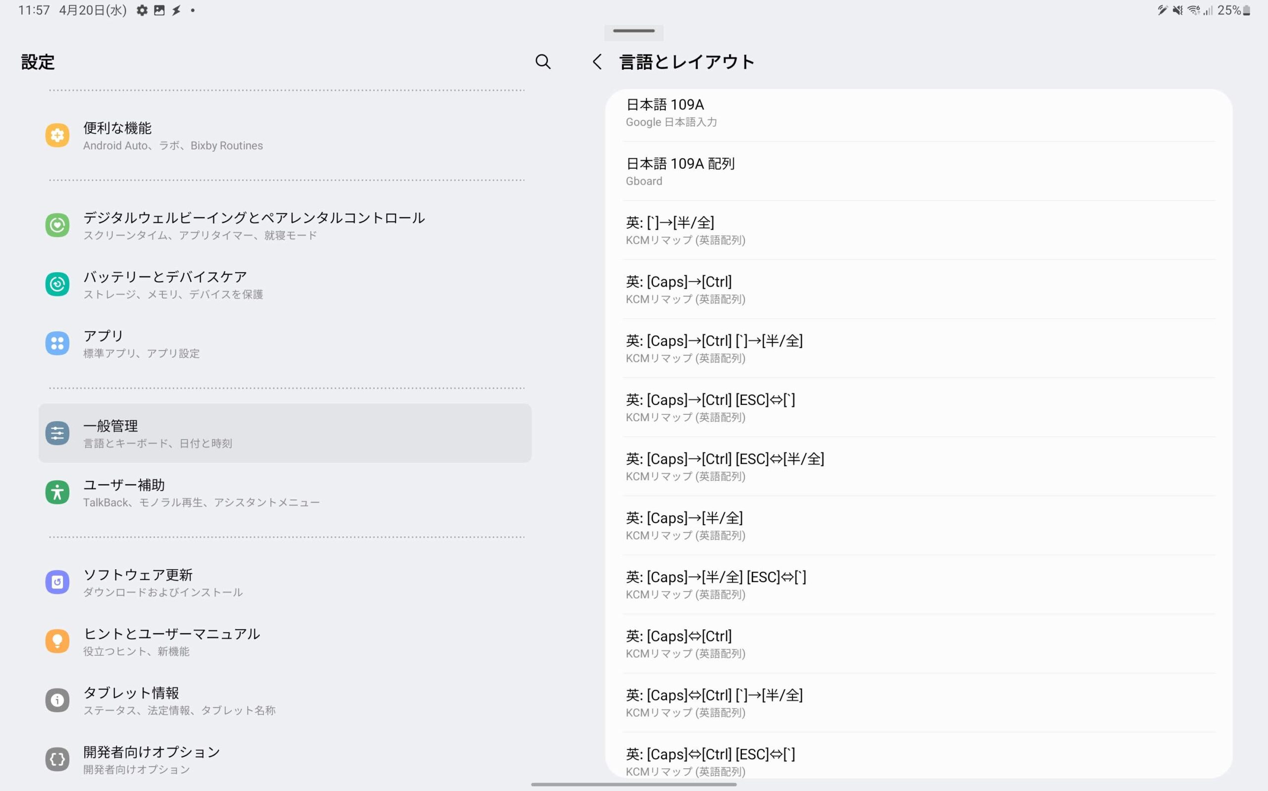Screen dimensions: 1268x791
Task: Tap the clock showing 11:57
Action: [34, 10]
